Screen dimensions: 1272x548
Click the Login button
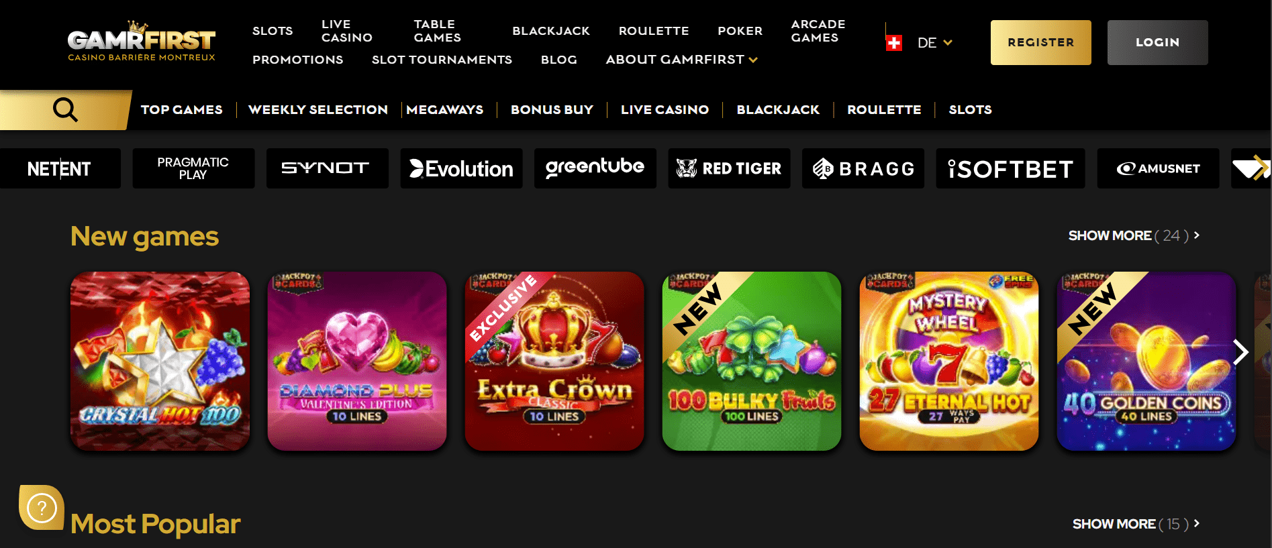click(1157, 42)
